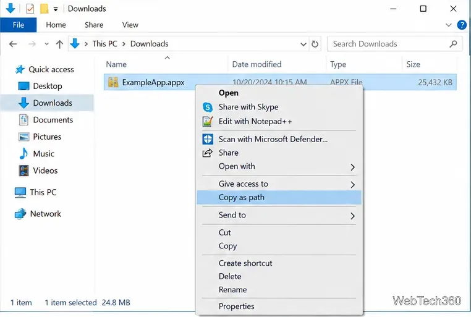Switch to the Home ribbon tab
The width and height of the screenshot is (471, 317).
[x=56, y=25]
